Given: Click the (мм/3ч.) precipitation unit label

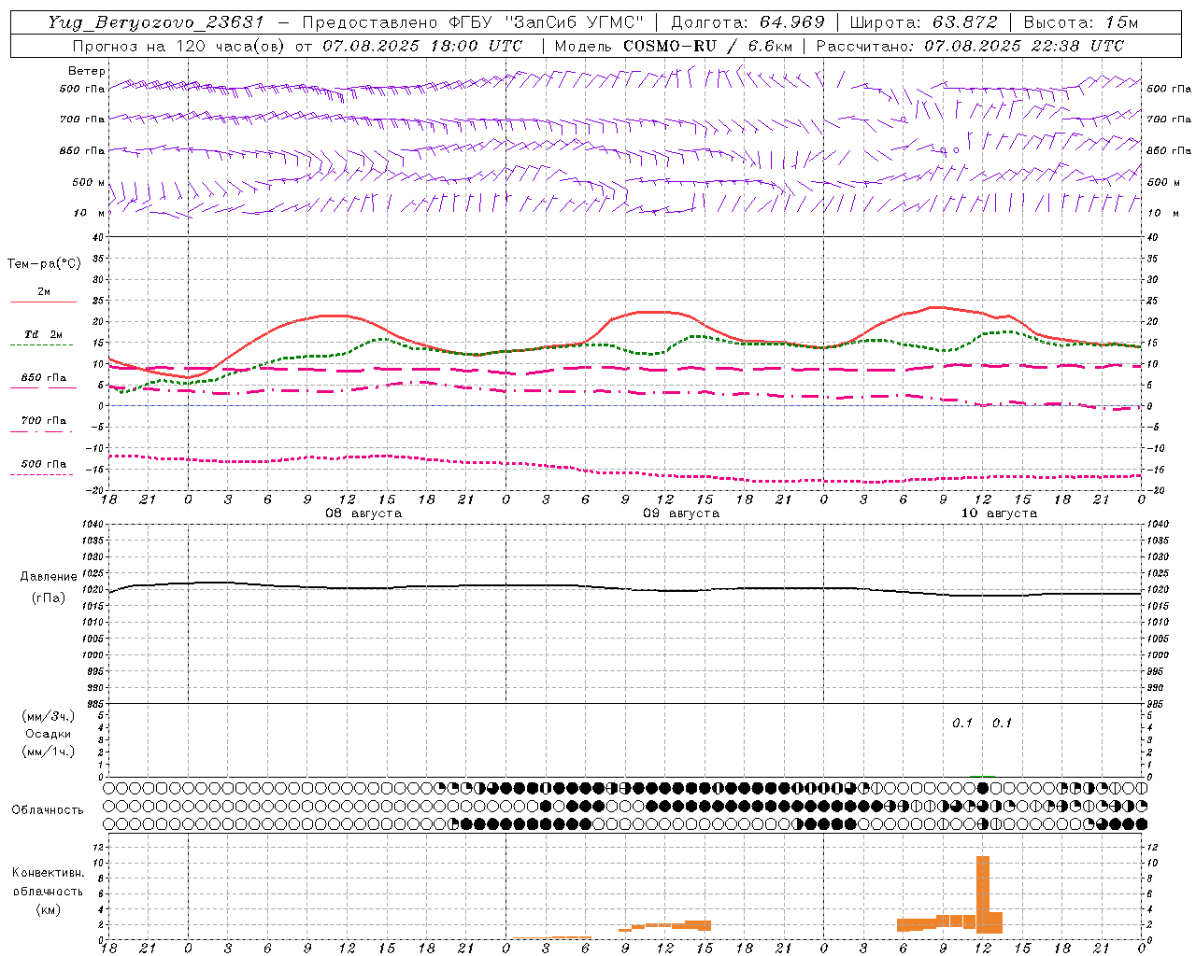Looking at the screenshot, I should (49, 716).
